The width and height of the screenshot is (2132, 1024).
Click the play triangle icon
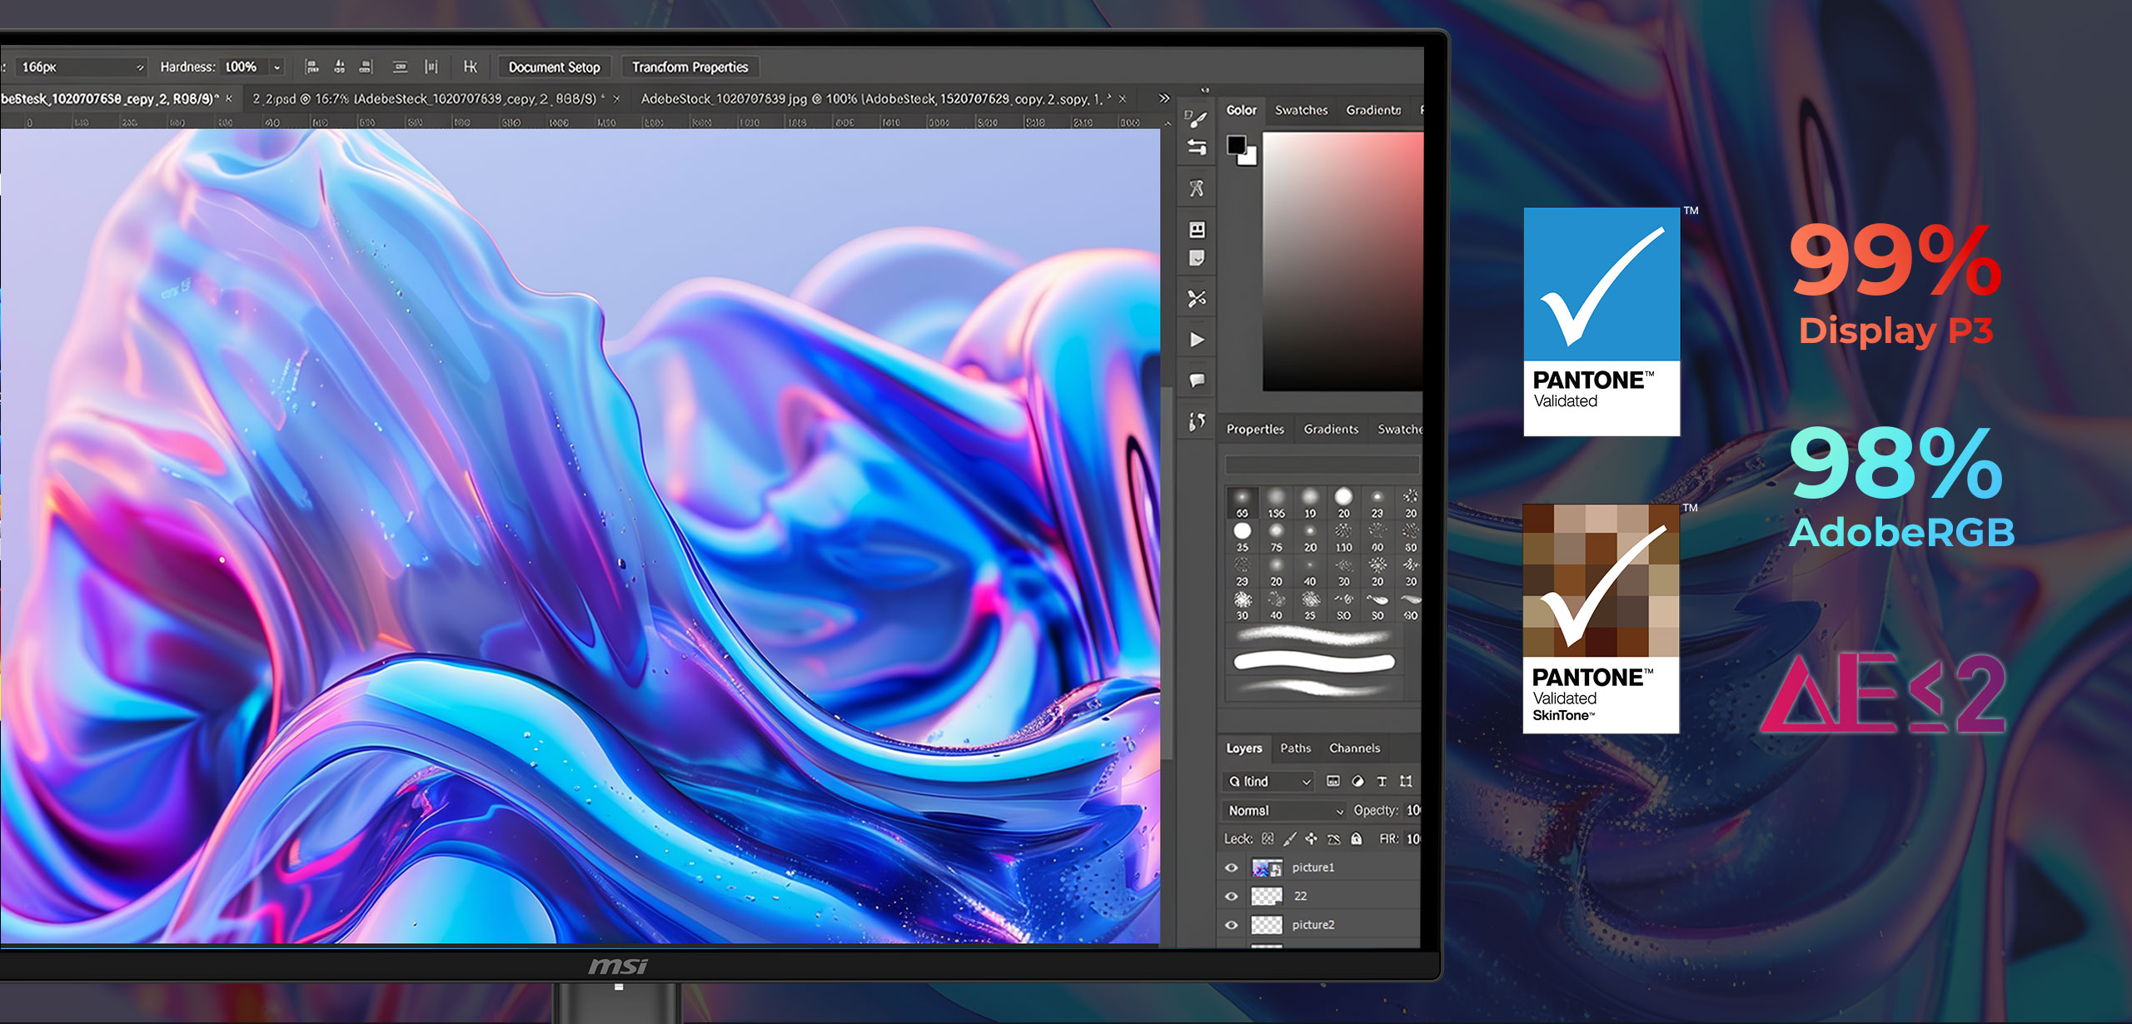[x=1197, y=340]
